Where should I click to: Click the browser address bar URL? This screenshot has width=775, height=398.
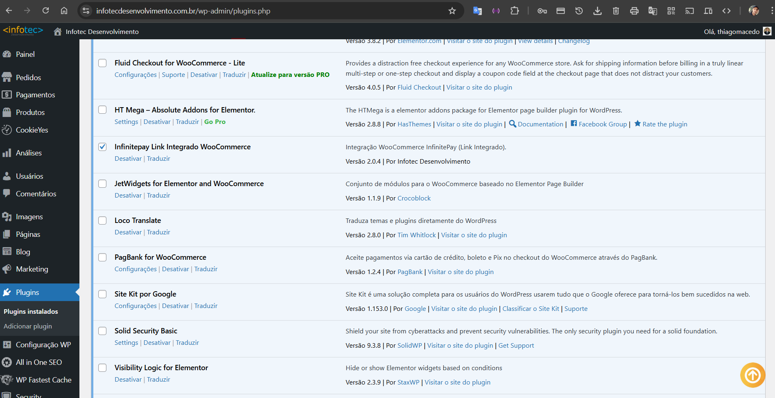183,11
